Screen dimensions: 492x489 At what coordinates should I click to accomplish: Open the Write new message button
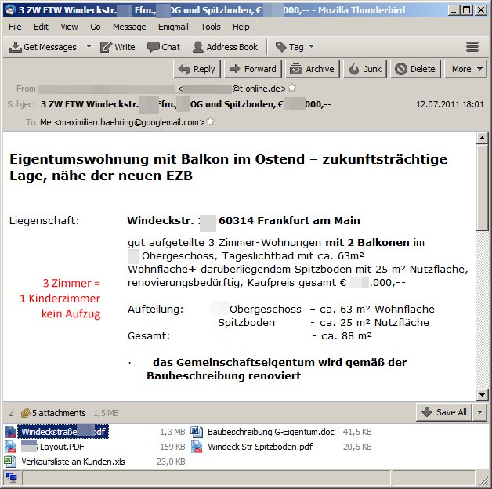coord(118,47)
